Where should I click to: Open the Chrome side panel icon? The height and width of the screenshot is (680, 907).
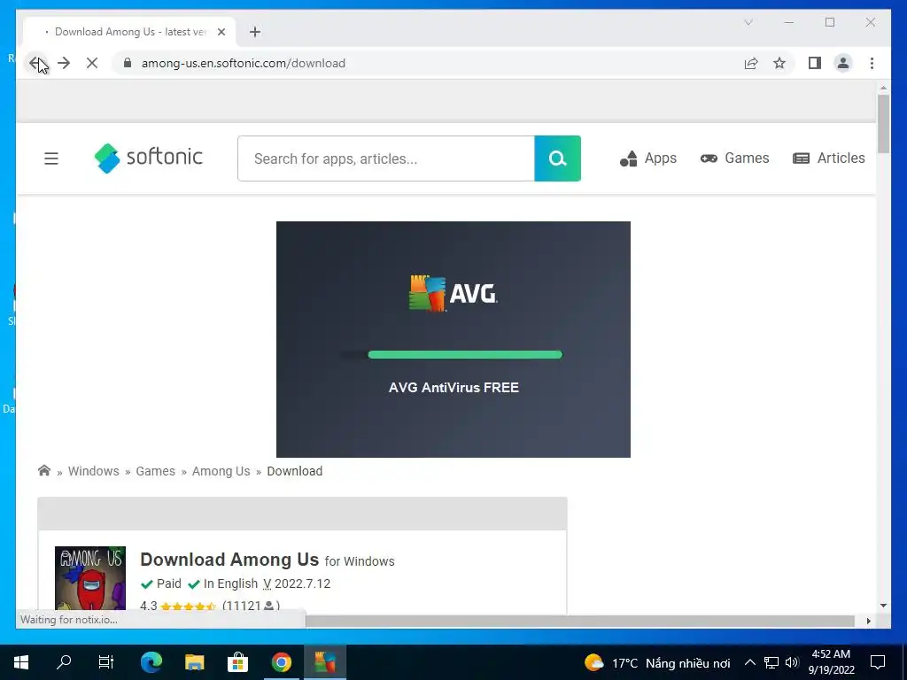[815, 63]
